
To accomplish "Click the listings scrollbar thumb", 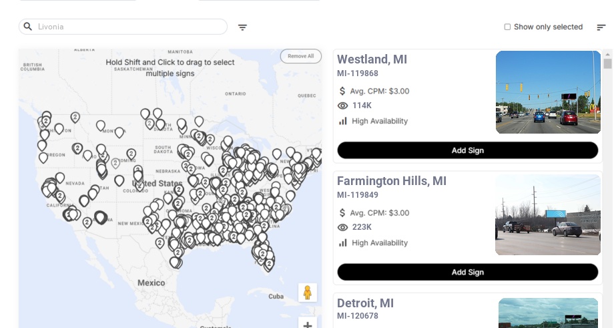I will (x=607, y=63).
